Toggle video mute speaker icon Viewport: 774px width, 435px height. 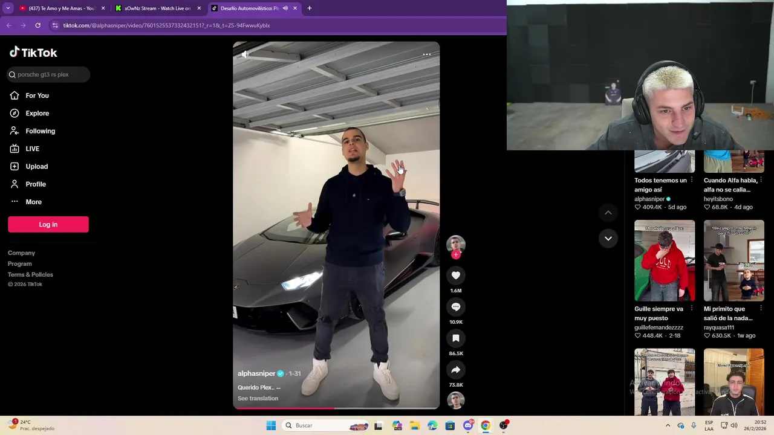pos(245,54)
